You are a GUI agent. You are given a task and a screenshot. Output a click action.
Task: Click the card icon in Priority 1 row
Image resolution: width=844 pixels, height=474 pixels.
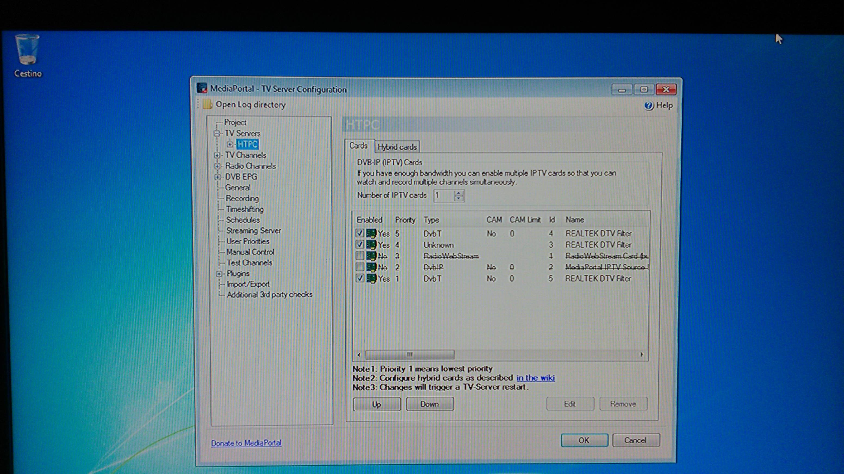tap(371, 278)
